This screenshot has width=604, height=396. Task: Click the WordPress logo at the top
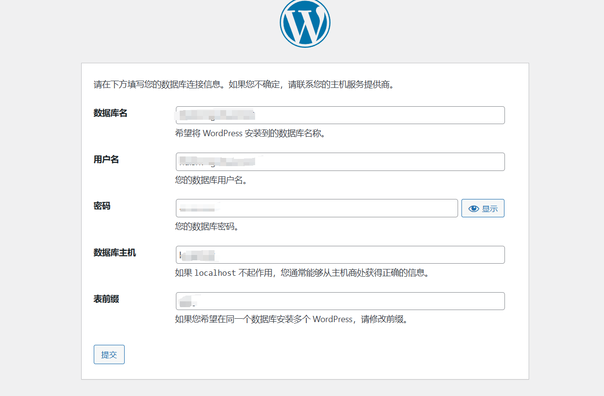click(x=304, y=23)
